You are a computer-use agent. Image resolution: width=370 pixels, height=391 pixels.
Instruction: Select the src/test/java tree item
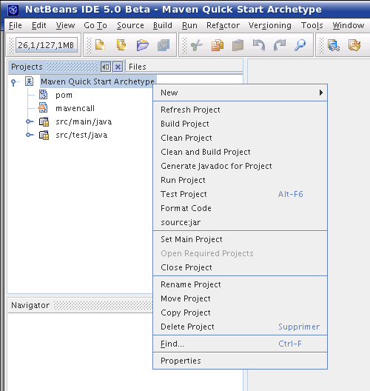(81, 136)
